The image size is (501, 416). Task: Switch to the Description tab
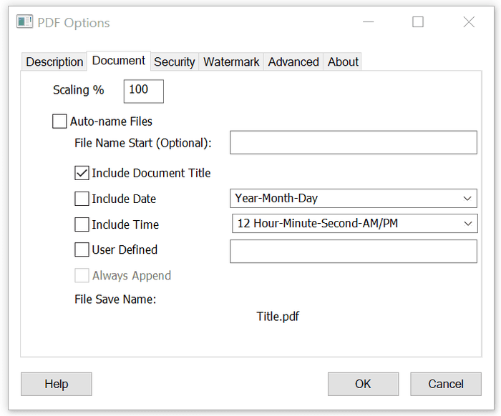click(54, 62)
